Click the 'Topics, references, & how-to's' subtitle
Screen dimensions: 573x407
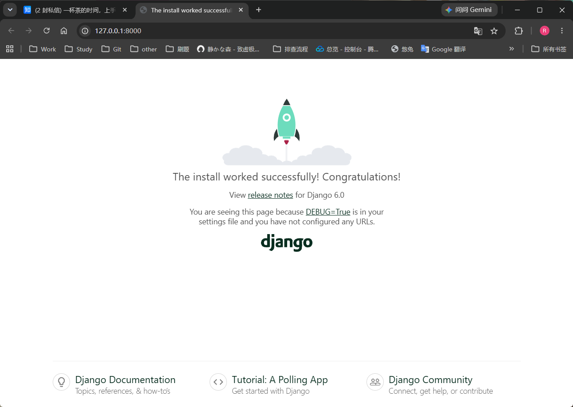(123, 391)
